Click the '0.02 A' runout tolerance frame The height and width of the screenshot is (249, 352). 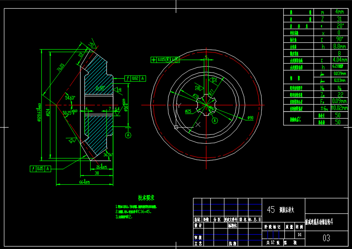(135, 78)
